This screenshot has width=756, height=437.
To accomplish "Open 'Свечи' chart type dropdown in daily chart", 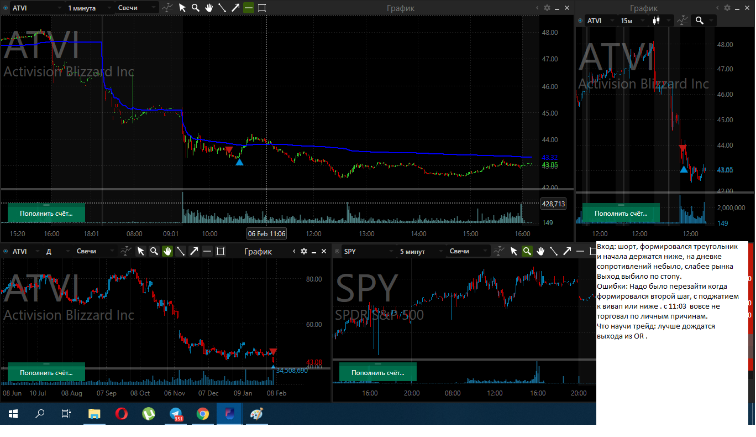I will click(95, 251).
